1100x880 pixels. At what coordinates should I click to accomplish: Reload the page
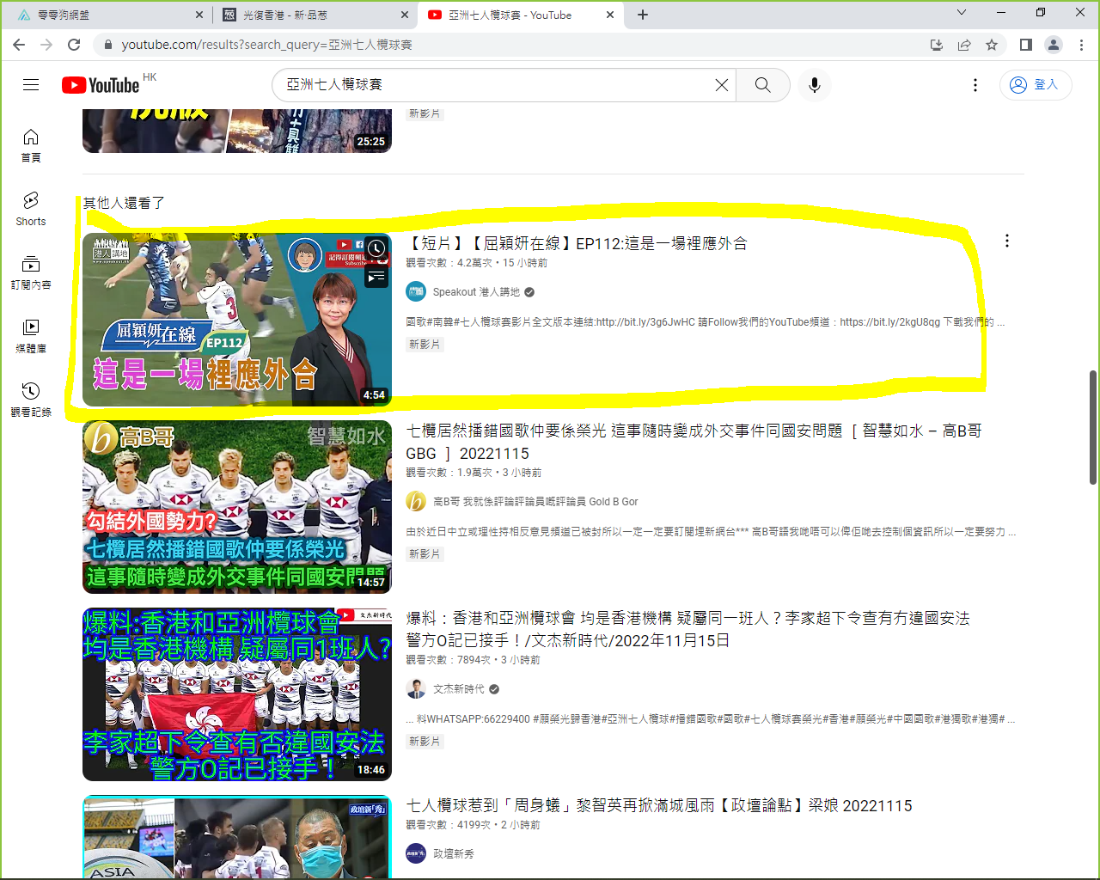pos(74,45)
